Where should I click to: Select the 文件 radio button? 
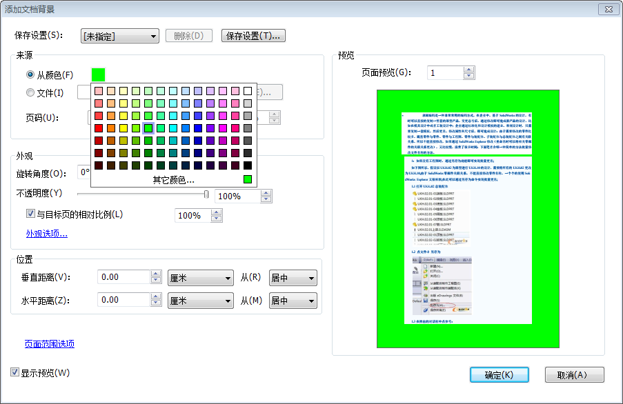tap(30, 93)
